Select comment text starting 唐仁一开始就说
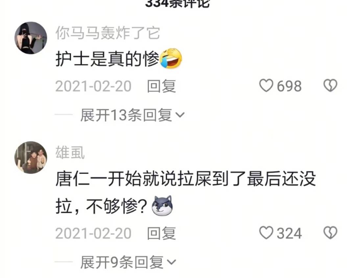Viewport: 355px width, 278px height. click(x=185, y=193)
